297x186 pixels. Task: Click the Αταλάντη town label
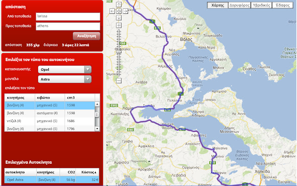(x=193, y=144)
